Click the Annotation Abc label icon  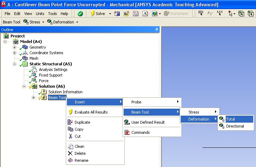(x=126, y=14)
